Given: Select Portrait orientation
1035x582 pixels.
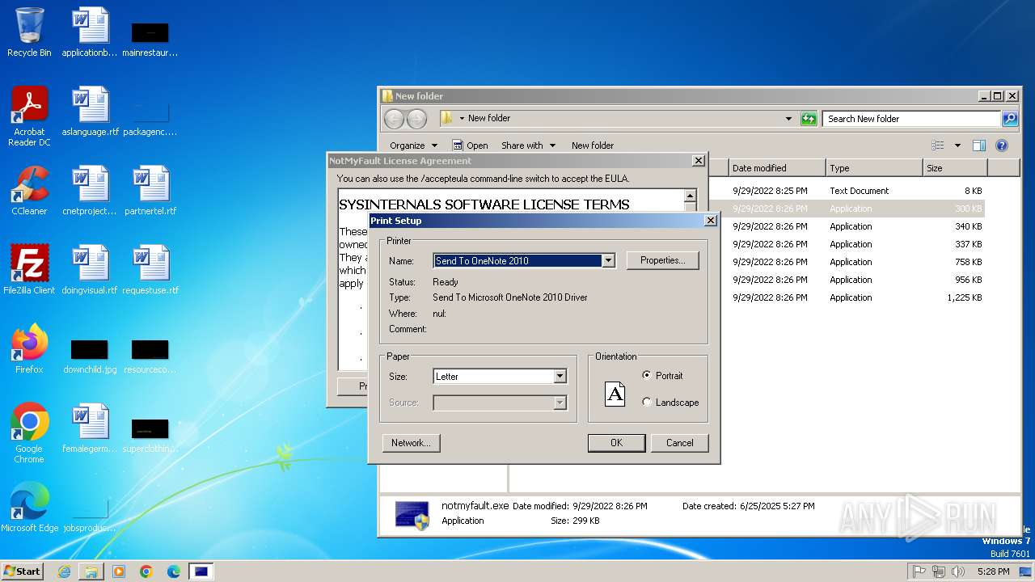Looking at the screenshot, I should click(x=663, y=376).
